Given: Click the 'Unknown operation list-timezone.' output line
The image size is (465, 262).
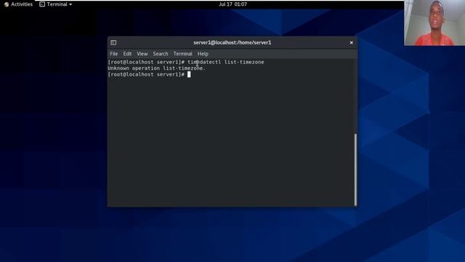Looking at the screenshot, I should 157,68.
